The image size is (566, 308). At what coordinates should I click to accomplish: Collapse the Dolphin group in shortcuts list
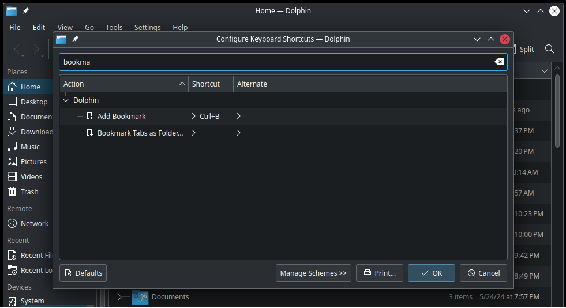click(66, 100)
